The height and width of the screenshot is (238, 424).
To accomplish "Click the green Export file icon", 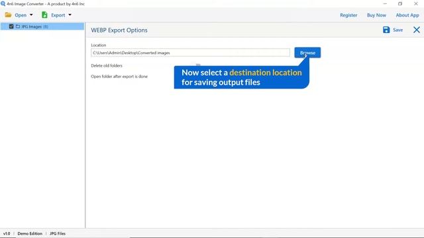I will [x=44, y=15].
